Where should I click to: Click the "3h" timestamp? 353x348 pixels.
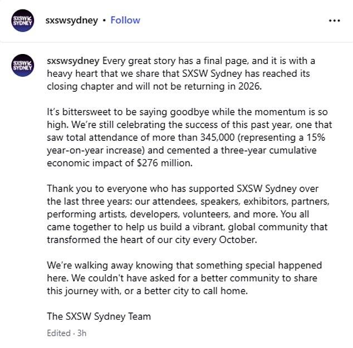coord(82,333)
